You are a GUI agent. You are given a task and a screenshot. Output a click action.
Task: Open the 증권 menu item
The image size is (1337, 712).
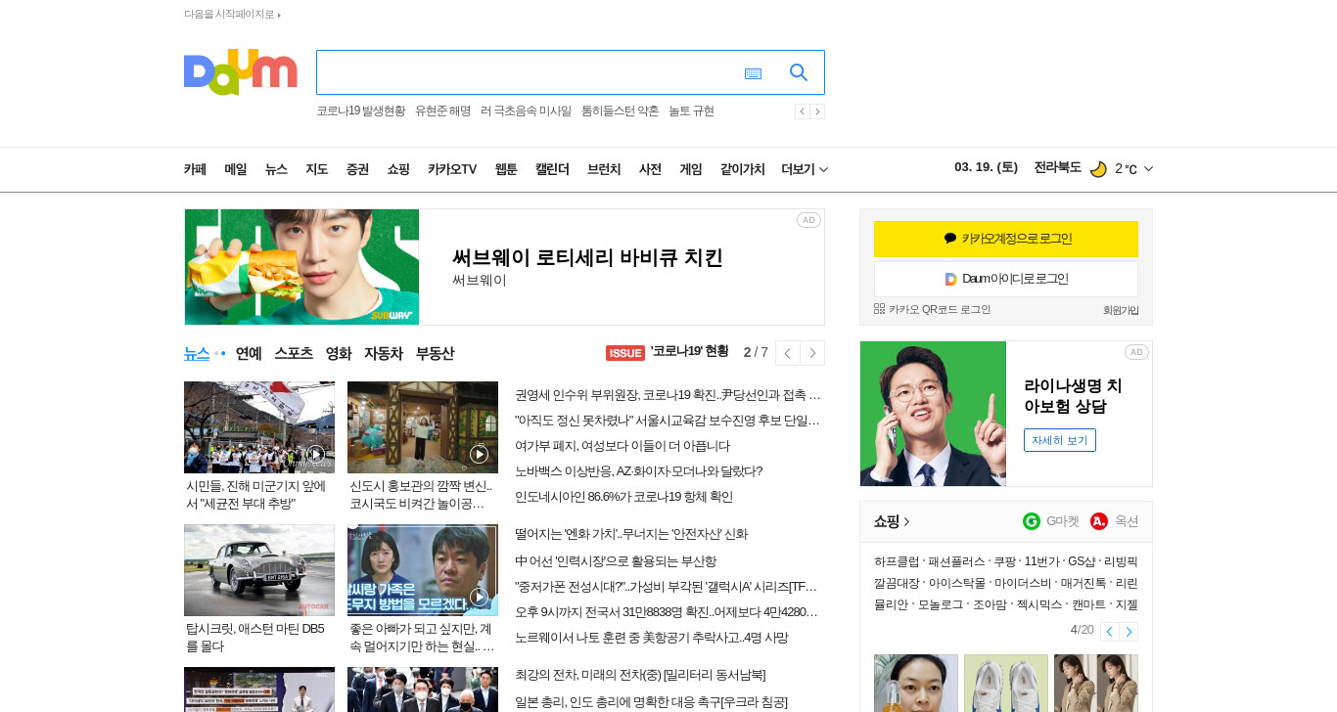357,169
